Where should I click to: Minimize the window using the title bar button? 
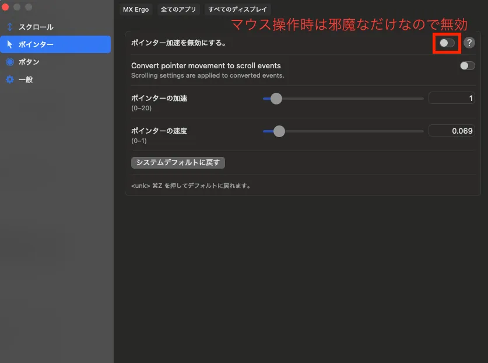[17, 7]
